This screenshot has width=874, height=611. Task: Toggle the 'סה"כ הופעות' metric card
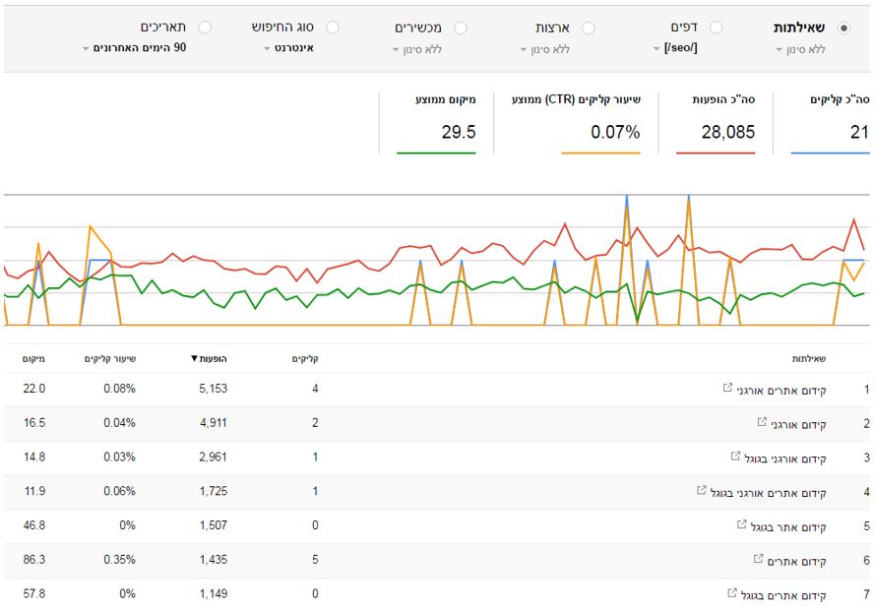[716, 123]
